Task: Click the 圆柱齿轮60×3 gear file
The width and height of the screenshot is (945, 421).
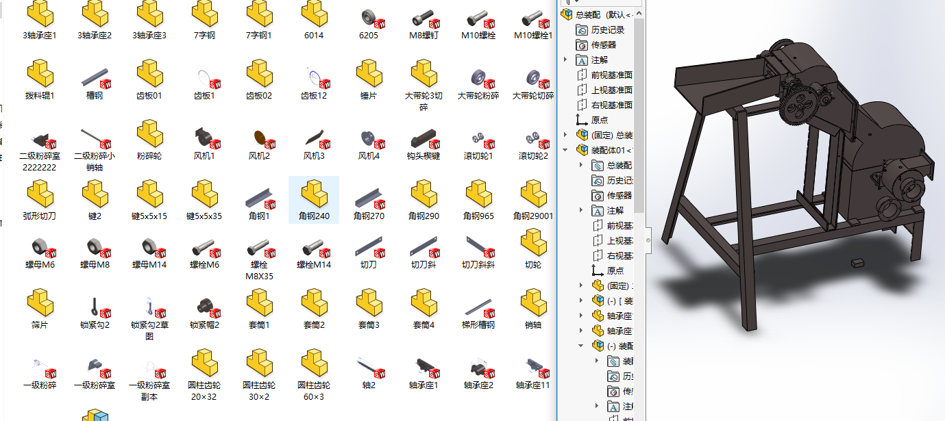Action: 314,375
